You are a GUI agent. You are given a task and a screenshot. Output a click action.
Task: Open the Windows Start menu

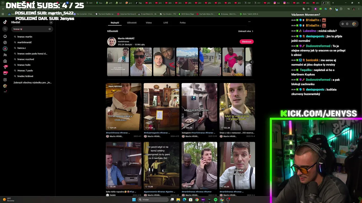[x=134, y=200]
